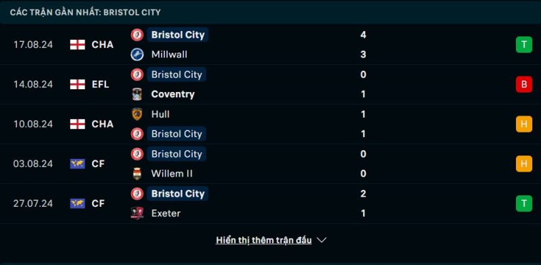
Task: Open Coventry team name link
Action: (x=173, y=94)
